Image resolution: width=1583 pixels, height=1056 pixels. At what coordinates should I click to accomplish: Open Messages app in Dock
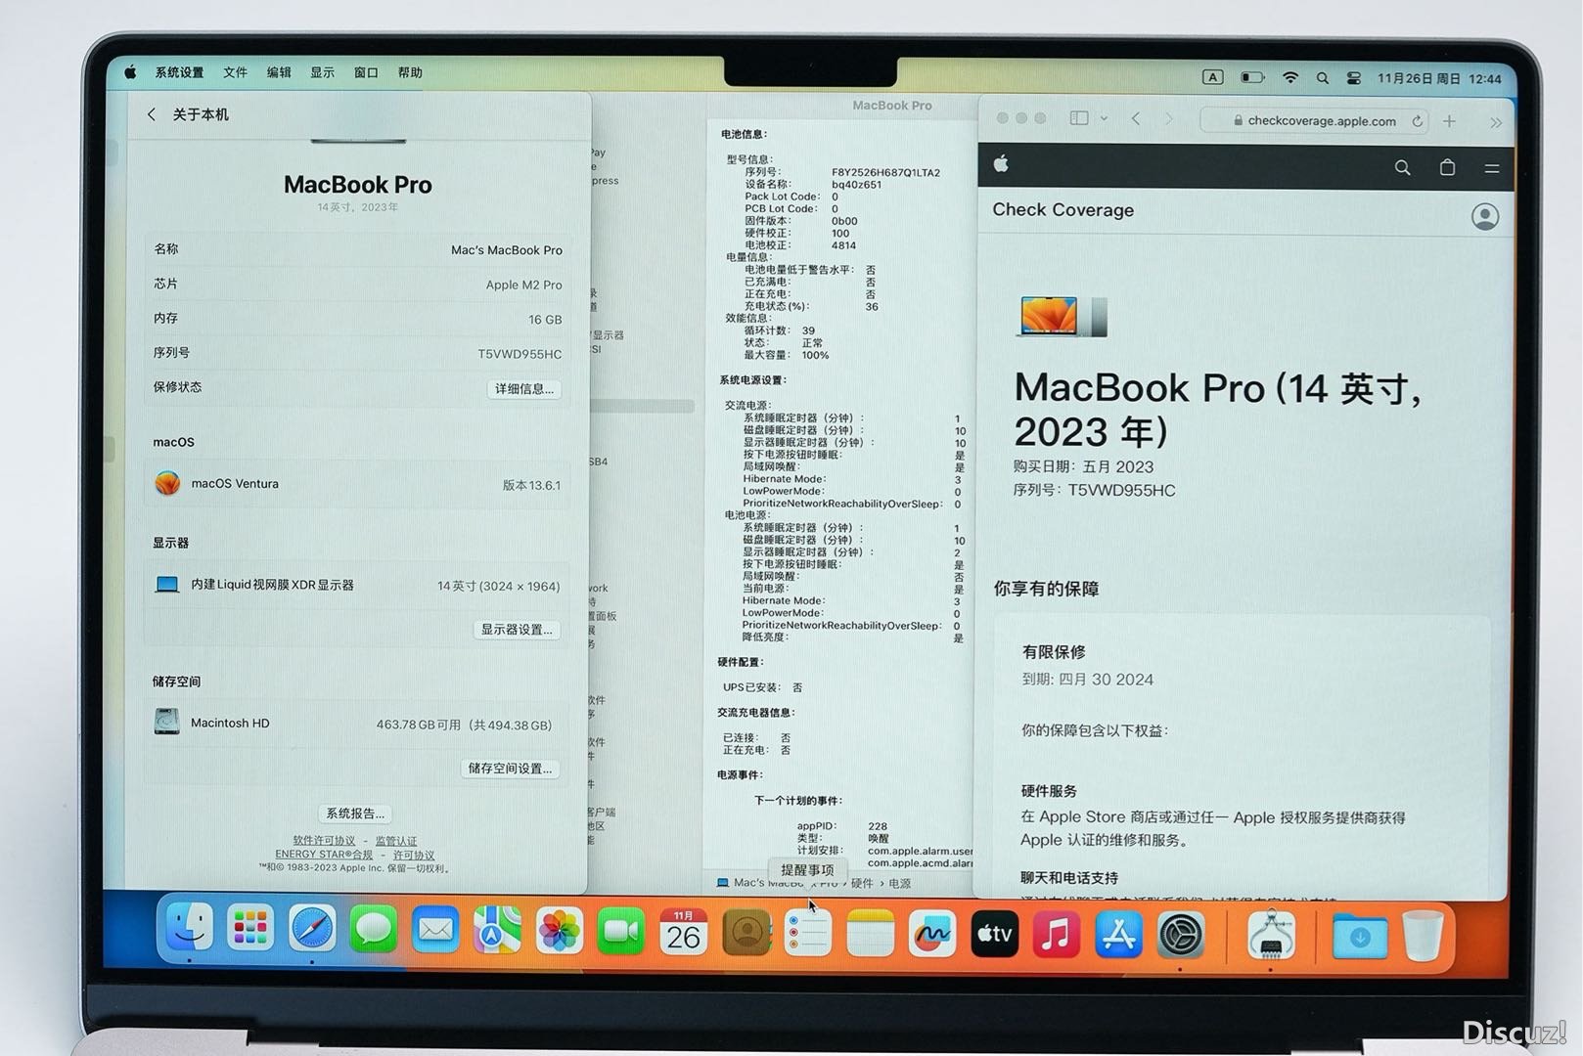click(374, 929)
